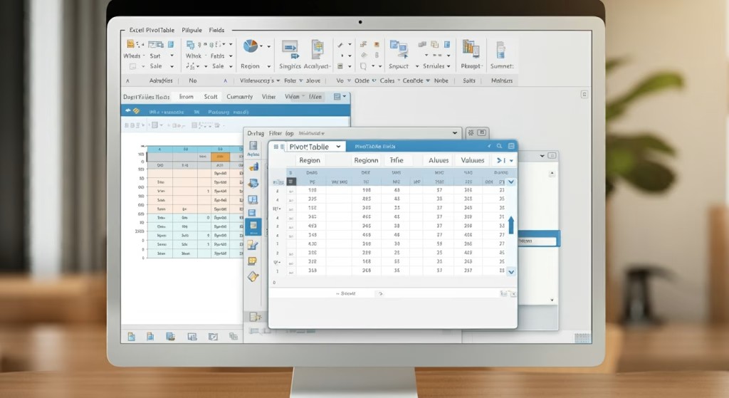Click the large Snapuct ribbon icon

click(x=397, y=48)
